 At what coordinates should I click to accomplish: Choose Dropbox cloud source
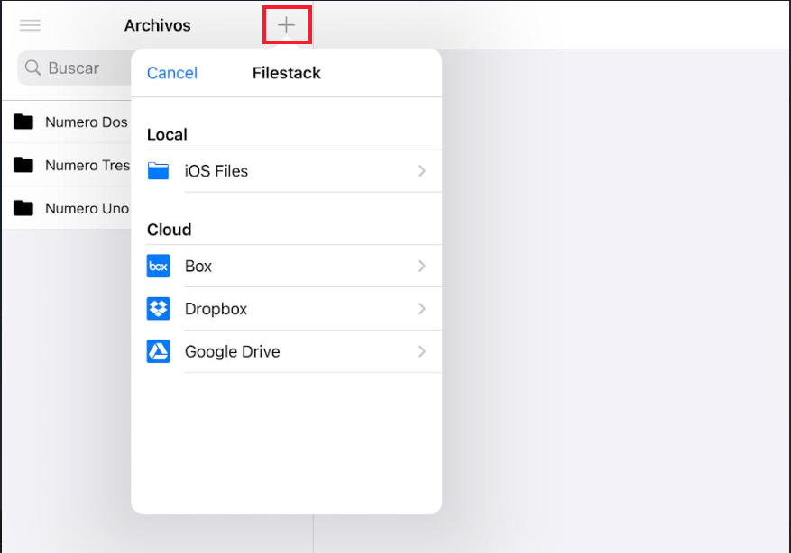click(x=287, y=309)
